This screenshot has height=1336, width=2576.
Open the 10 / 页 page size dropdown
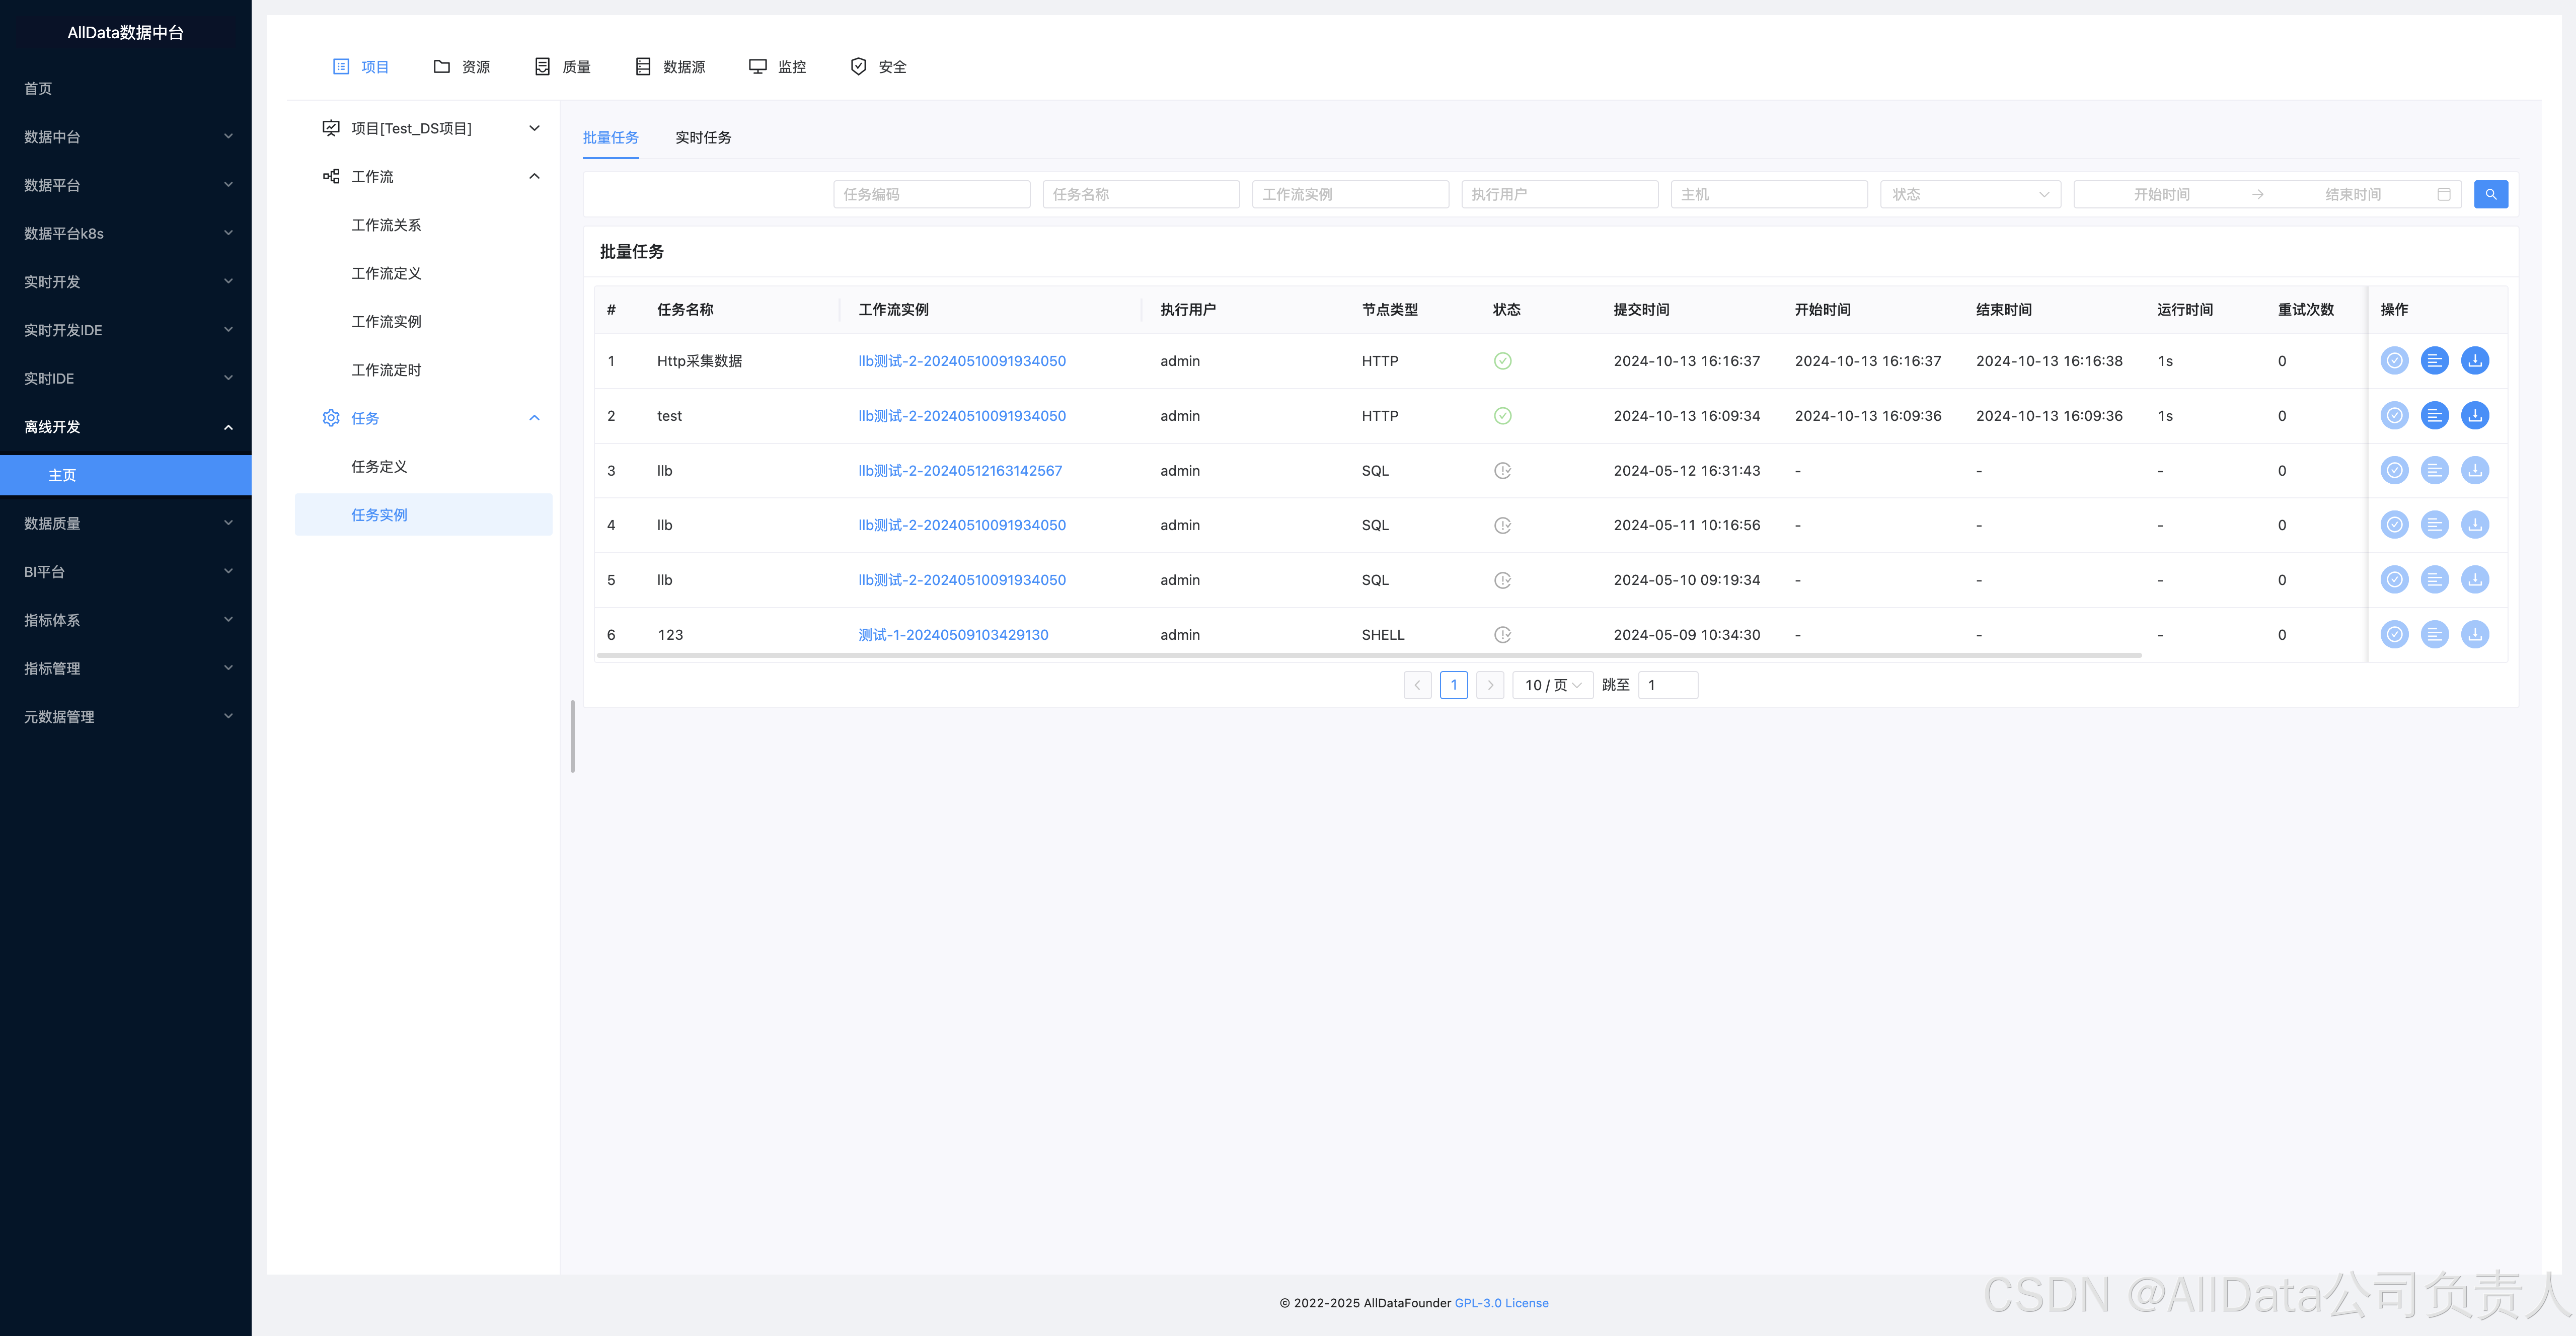(x=1551, y=685)
